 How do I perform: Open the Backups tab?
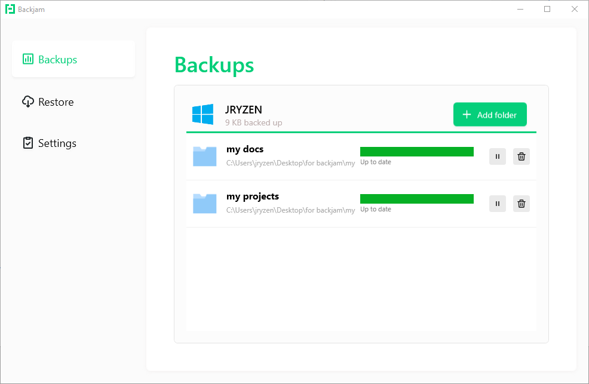click(x=57, y=60)
